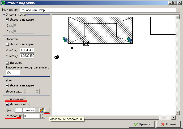The image size is (183, 129).
Task: Open the Цвет color dropdown list
Action: (x=37, y=110)
